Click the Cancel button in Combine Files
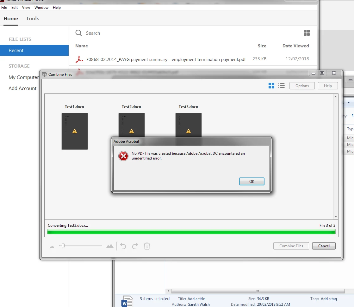 click(324, 246)
